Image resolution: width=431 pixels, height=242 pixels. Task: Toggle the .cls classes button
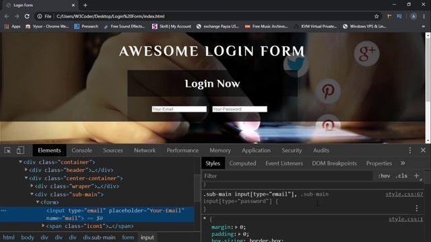pyautogui.click(x=401, y=176)
